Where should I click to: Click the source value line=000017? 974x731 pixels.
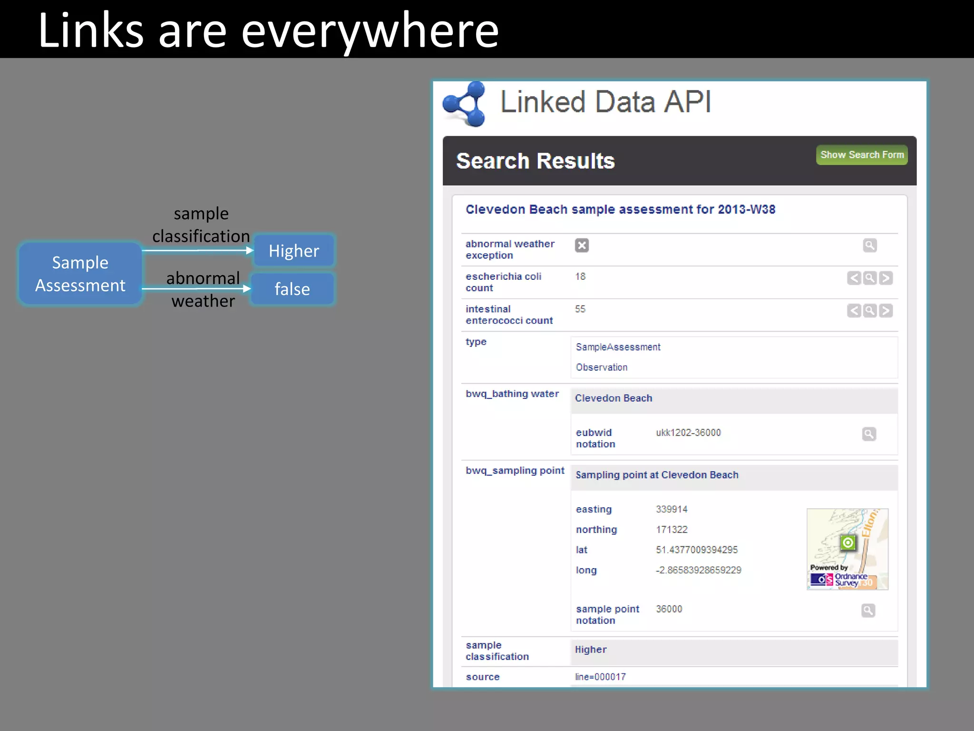click(600, 677)
